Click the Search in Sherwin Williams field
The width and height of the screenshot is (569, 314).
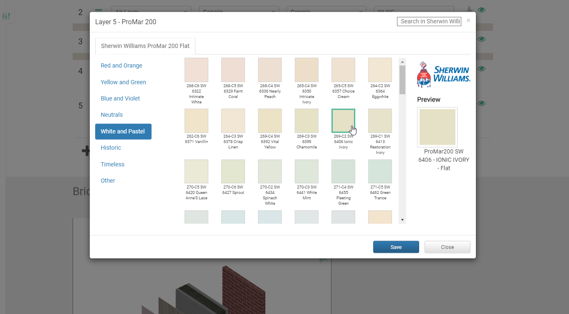click(x=429, y=21)
